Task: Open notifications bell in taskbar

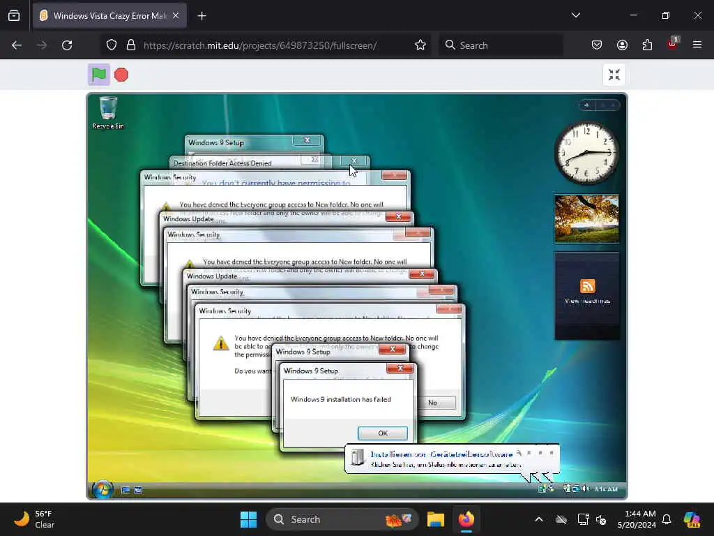Action: pos(667,519)
